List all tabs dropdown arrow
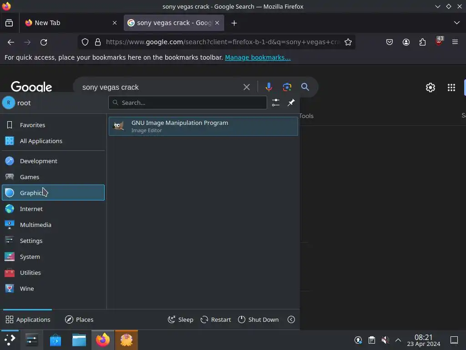 click(x=457, y=23)
